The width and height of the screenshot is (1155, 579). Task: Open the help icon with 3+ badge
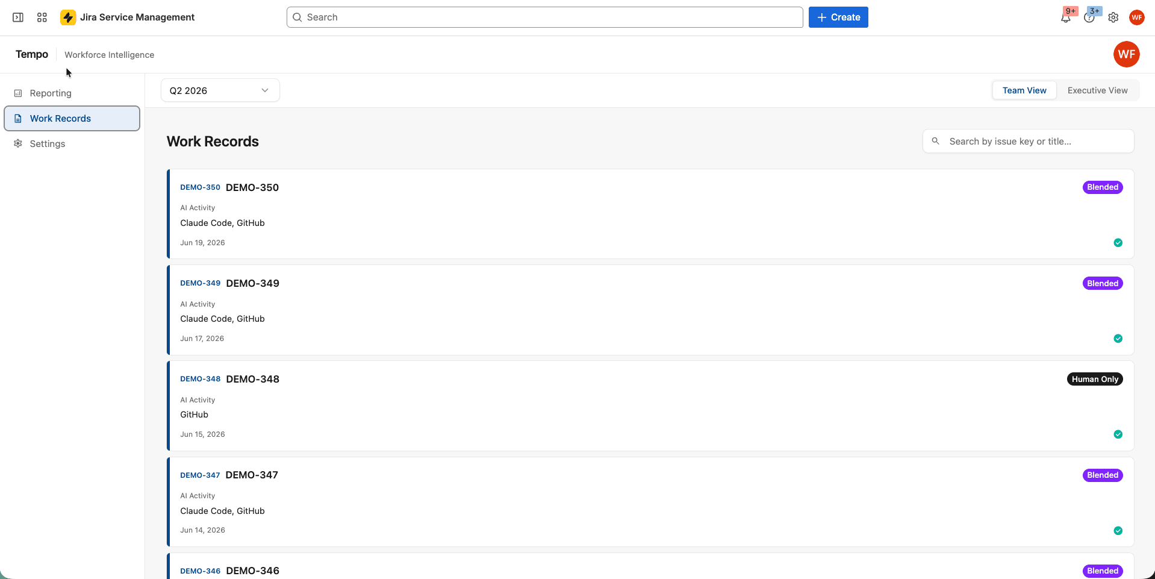1089,17
